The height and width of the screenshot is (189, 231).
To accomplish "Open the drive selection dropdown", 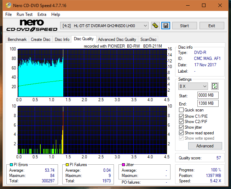I will click(x=104, y=26).
